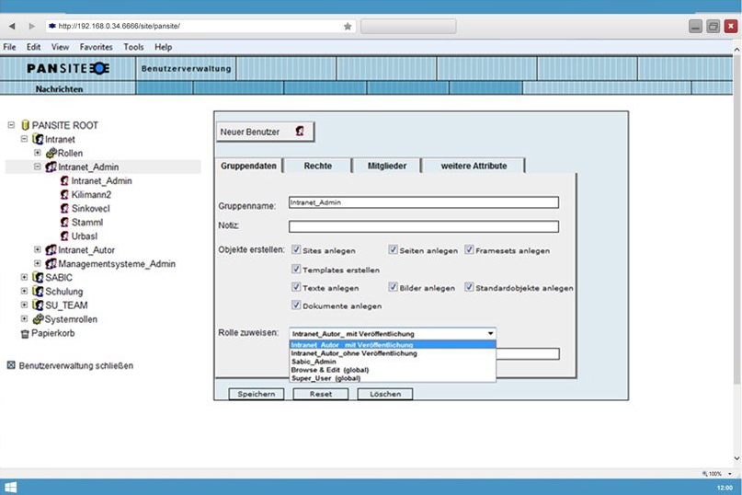Click the zoom magnifier in status bar
The width and height of the screenshot is (742, 495).
point(704,474)
